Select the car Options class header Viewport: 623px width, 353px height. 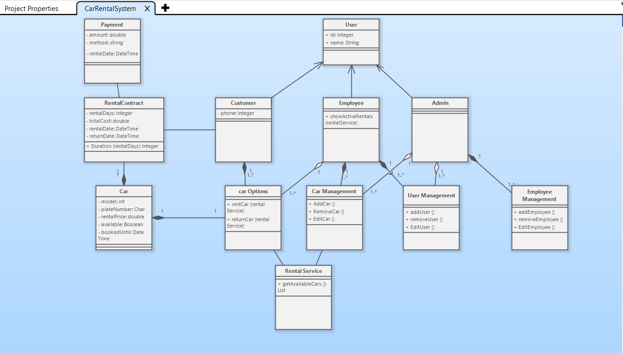(253, 191)
